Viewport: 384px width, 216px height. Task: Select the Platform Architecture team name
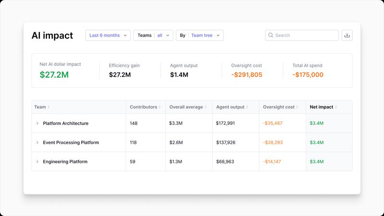tap(66, 123)
